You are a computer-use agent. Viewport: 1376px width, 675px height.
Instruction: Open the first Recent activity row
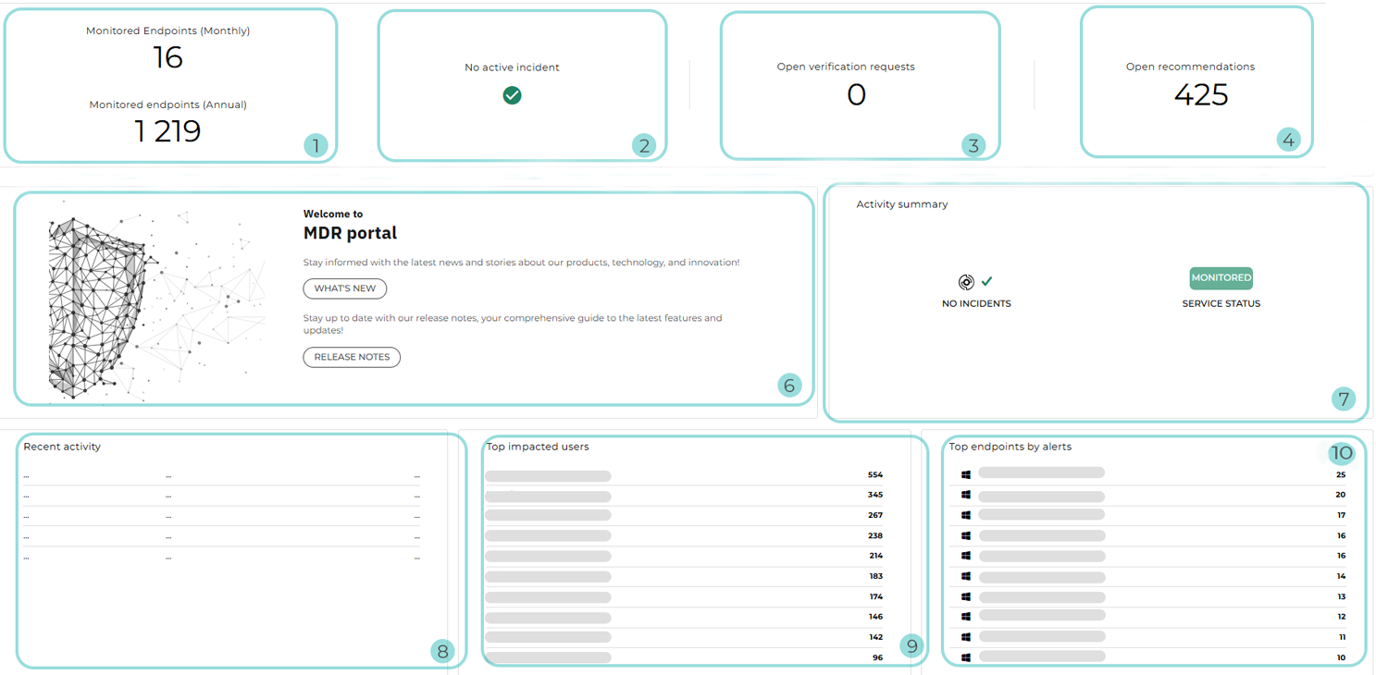coord(220,477)
